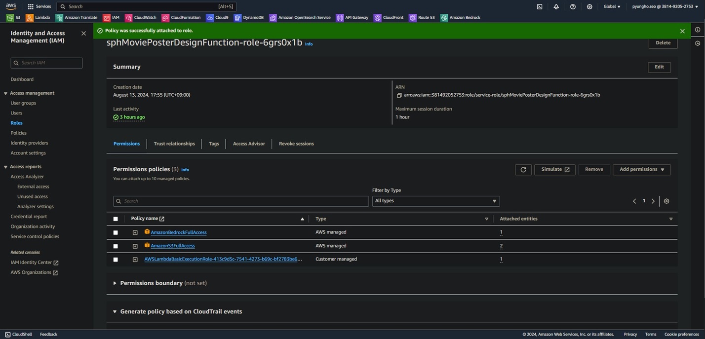Open the AmazonS3FullAccess policy link
Image resolution: width=705 pixels, height=339 pixels.
[173, 246]
